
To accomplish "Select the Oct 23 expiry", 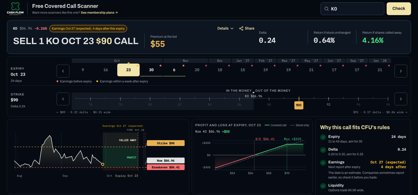I will [128, 70].
